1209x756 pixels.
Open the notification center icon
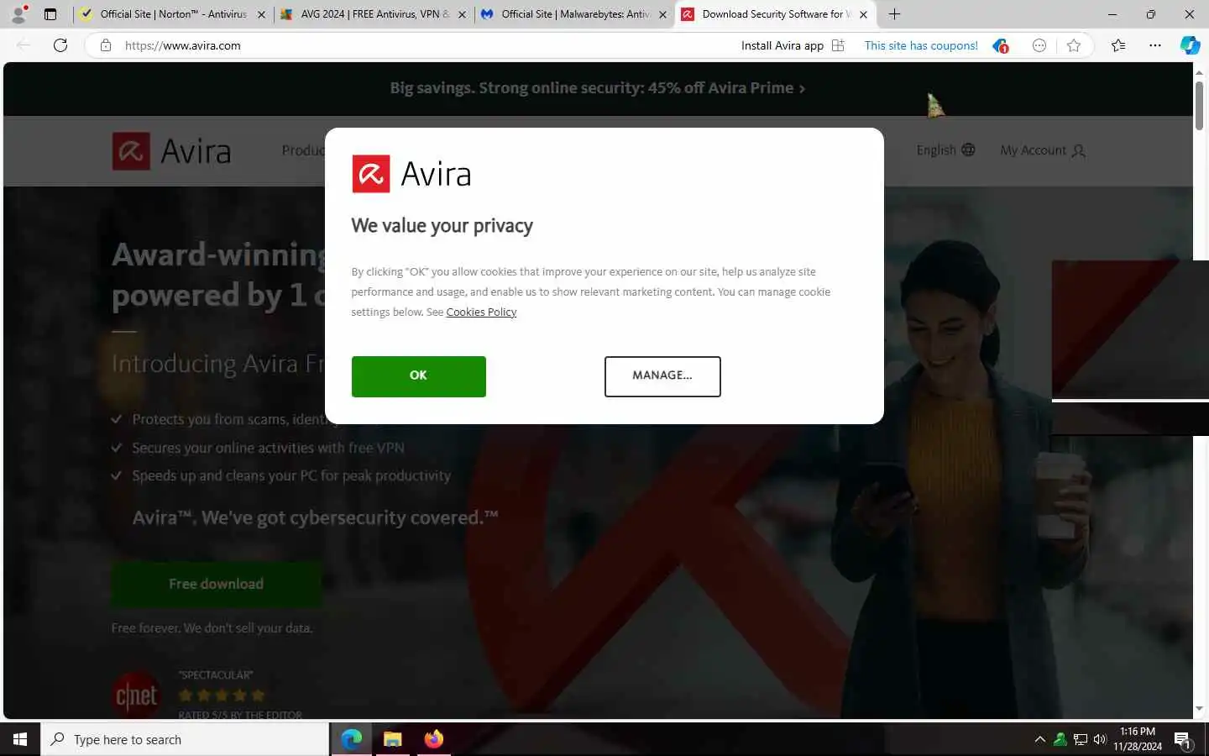(x=1182, y=740)
